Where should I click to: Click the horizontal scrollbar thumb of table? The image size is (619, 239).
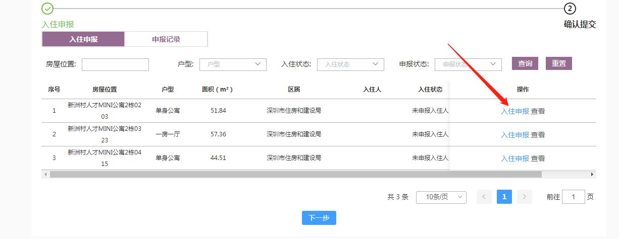(x=295, y=174)
